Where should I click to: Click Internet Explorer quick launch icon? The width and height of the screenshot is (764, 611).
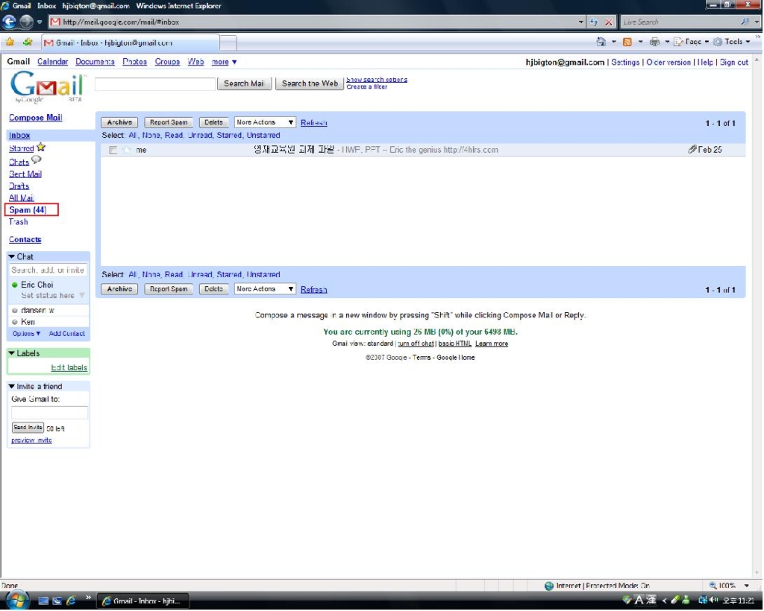coord(71,601)
